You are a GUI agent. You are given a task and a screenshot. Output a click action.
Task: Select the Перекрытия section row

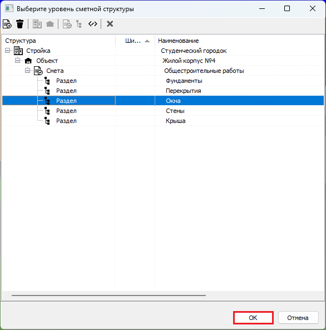163,91
